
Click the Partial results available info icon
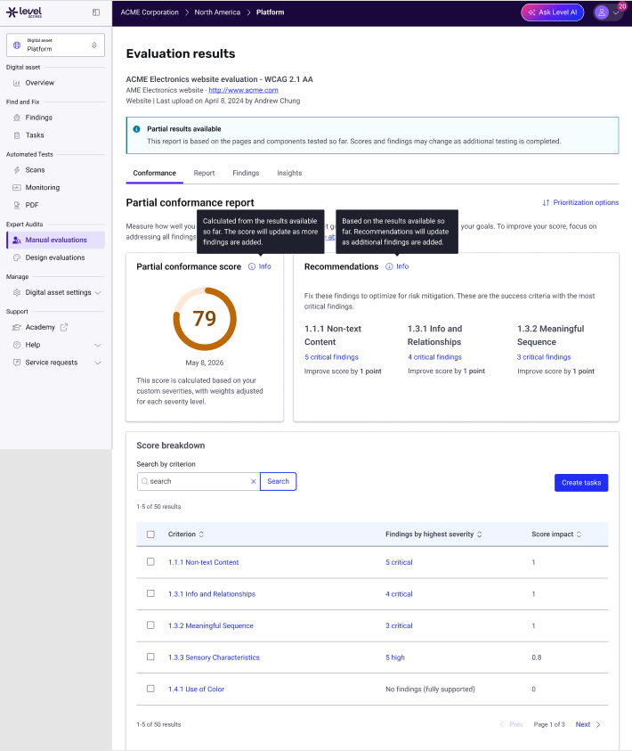pos(136,129)
